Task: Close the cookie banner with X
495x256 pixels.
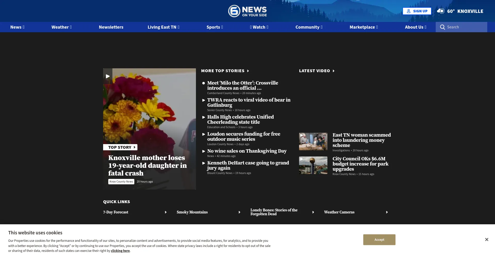Action: pos(486,240)
